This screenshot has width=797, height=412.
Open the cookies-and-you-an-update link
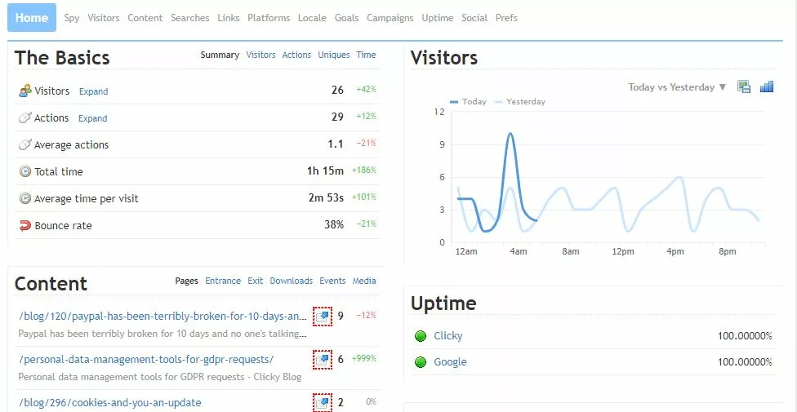coord(110,403)
